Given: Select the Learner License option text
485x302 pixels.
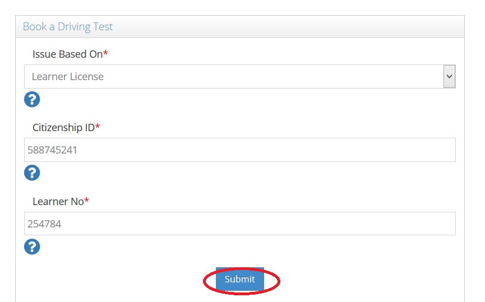Looking at the screenshot, I should pyautogui.click(x=68, y=77).
